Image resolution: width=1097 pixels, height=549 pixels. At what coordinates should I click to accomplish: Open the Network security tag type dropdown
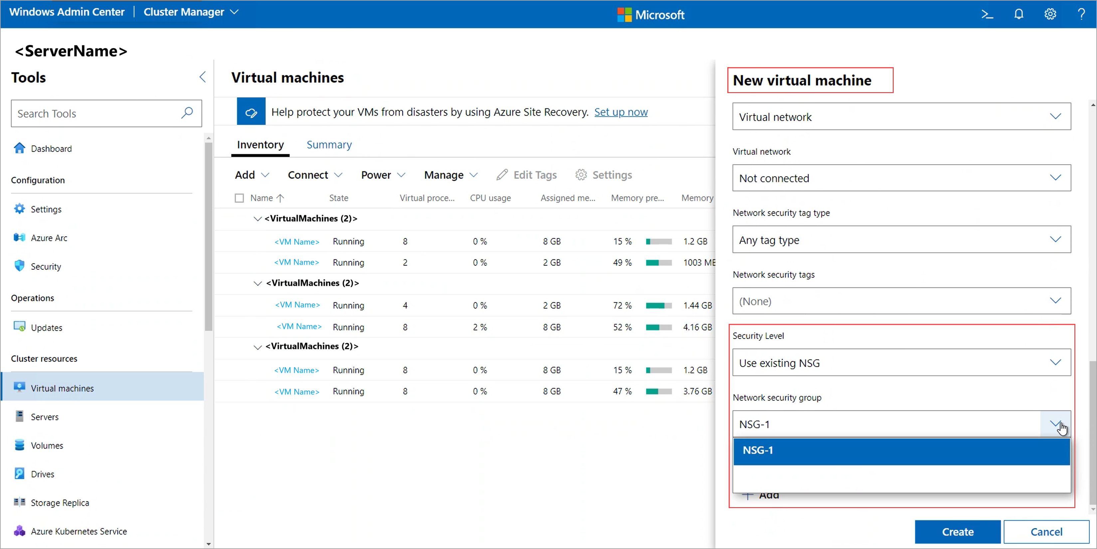[x=901, y=239]
